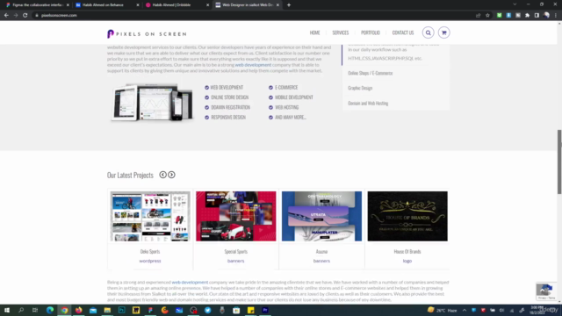Open a new browser tab with plus

289,5
